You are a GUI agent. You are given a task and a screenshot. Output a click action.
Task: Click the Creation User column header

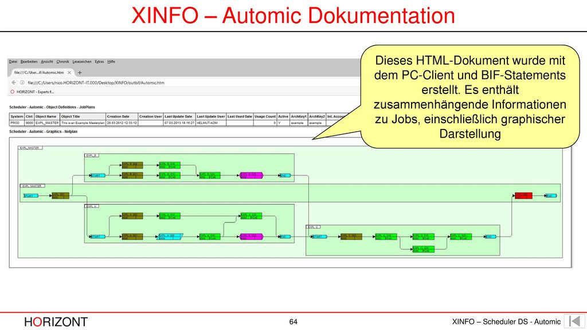tap(151, 116)
